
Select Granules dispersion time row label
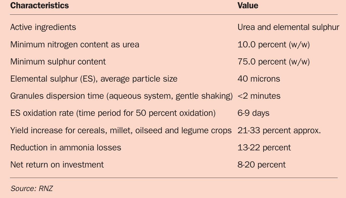pyautogui.click(x=122, y=96)
